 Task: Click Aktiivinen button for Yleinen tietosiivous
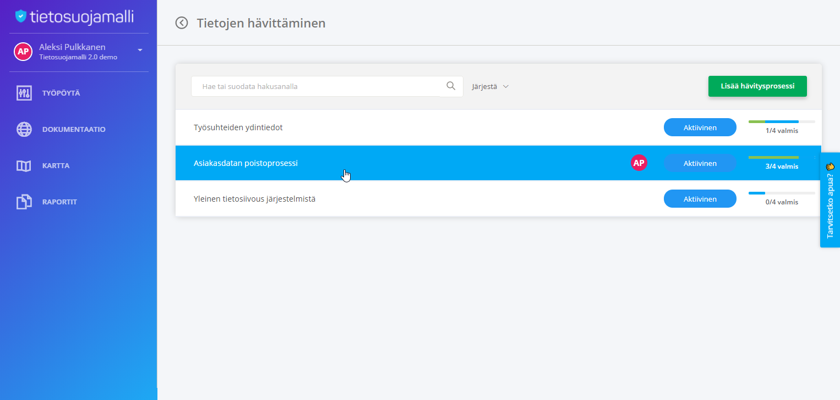pos(700,199)
